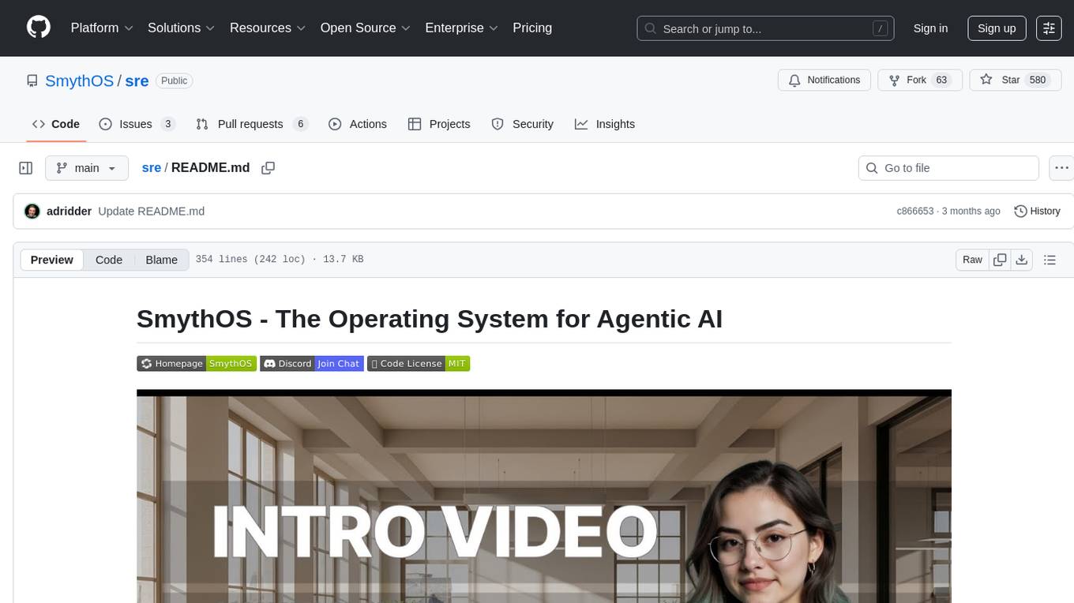Open more file actions menu
The width and height of the screenshot is (1074, 603).
coord(1062,168)
